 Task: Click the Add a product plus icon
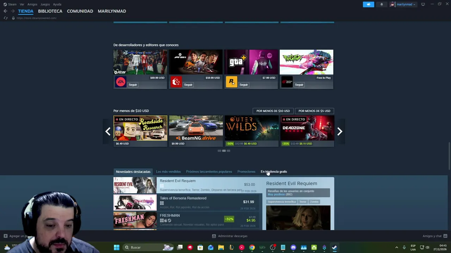[x=5, y=236]
